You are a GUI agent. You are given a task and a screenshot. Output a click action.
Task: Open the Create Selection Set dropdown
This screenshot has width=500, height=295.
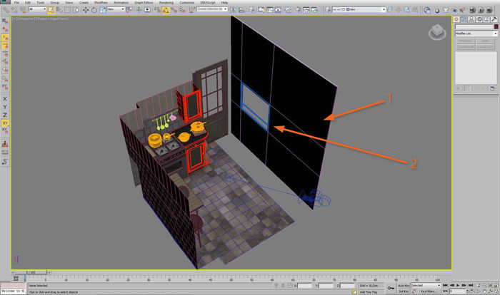[x=212, y=9]
